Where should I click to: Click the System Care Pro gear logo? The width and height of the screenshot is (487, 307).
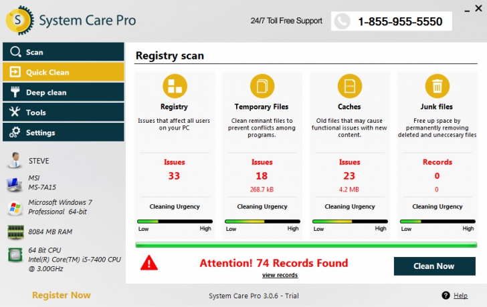click(x=19, y=20)
